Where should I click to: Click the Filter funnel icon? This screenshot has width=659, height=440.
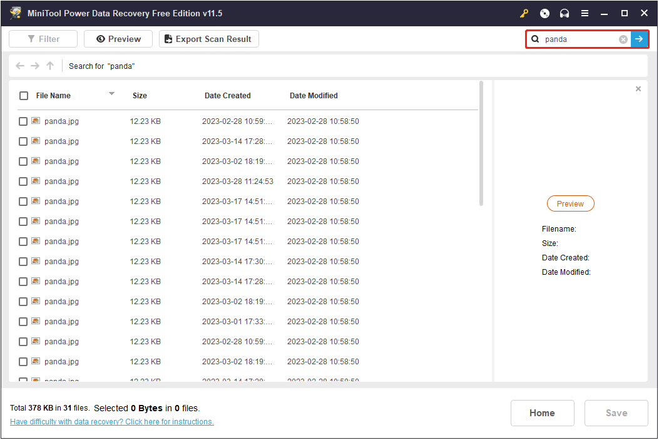coord(31,38)
